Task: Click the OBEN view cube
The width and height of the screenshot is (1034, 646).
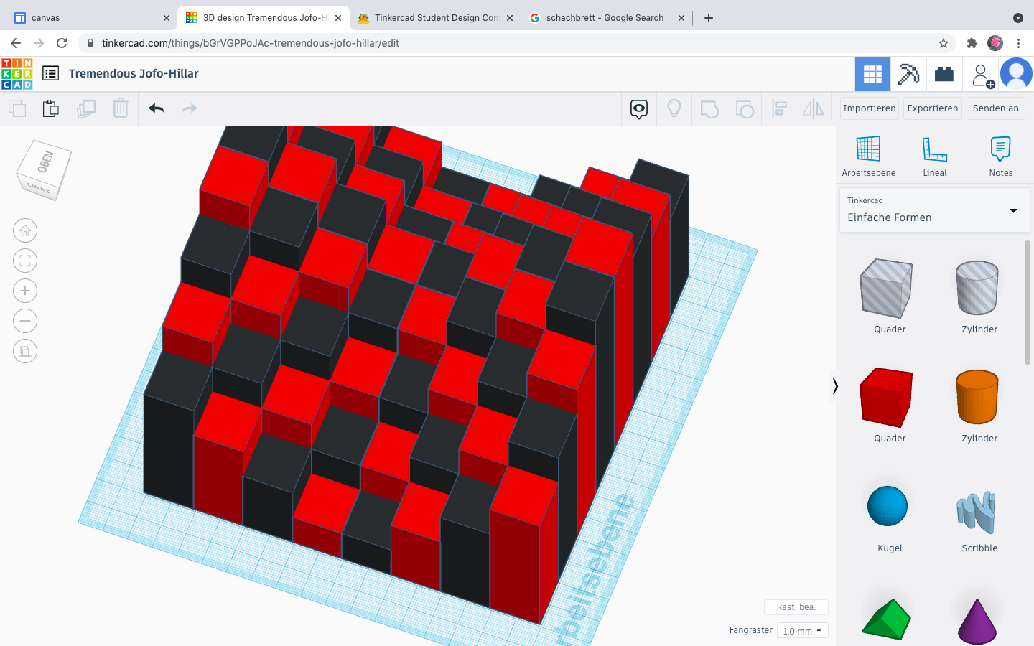Action: 44,169
